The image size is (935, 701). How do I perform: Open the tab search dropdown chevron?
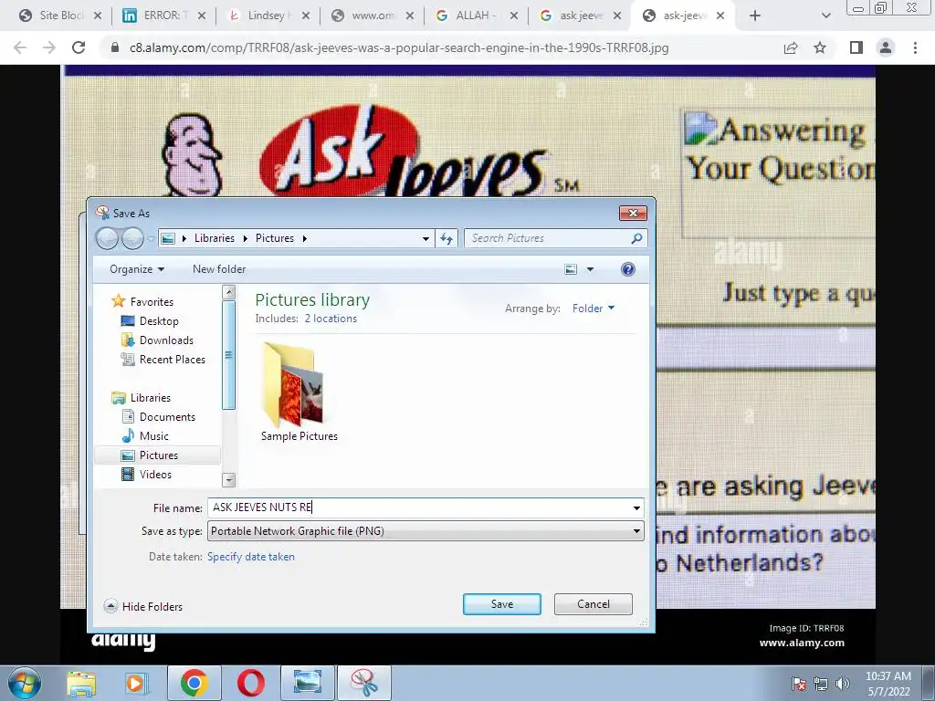coord(825,16)
